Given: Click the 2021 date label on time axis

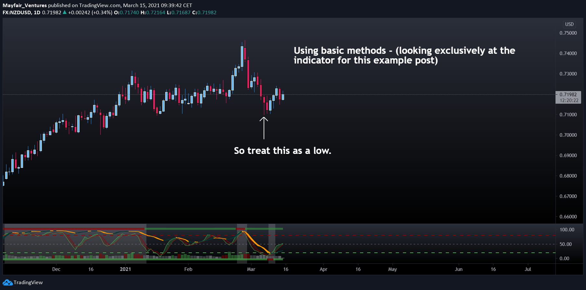Looking at the screenshot, I should coord(125,269).
